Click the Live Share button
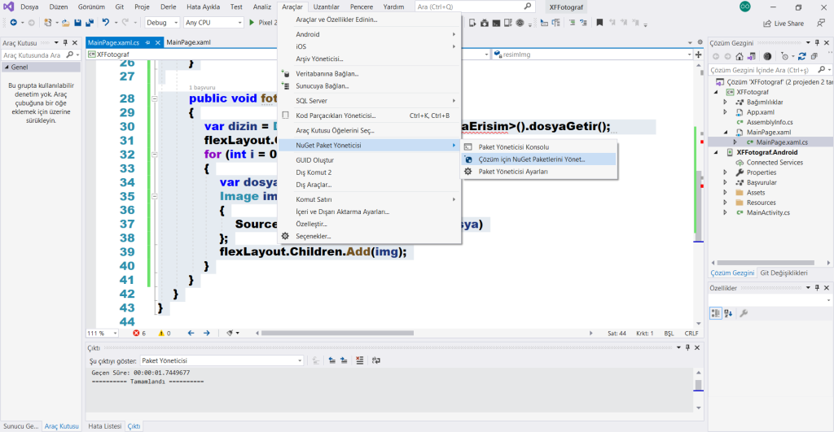Image resolution: width=834 pixels, height=432 pixels. pyautogui.click(x=783, y=24)
